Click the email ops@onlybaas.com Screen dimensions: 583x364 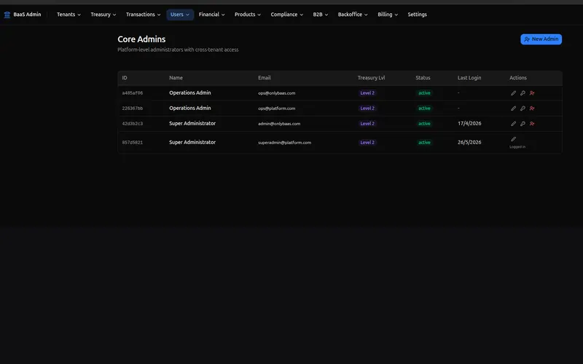pyautogui.click(x=277, y=93)
